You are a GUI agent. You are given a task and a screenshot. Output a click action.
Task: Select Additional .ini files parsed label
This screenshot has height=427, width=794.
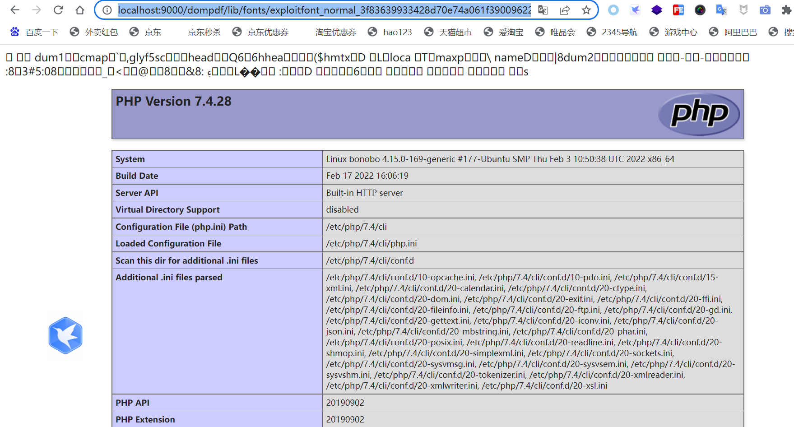coord(169,277)
